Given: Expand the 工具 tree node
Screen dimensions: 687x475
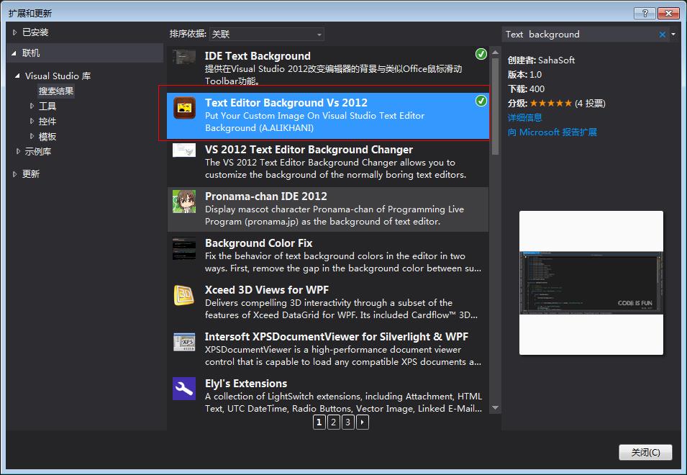Looking at the screenshot, I should point(32,106).
